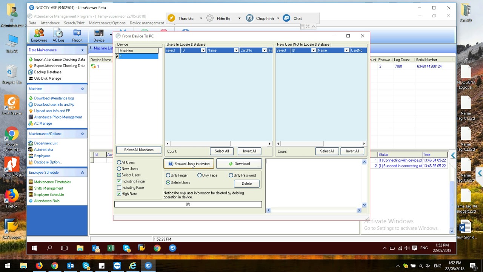483x272 pixels.
Task: Open the Attendance menu
Action: point(50,23)
